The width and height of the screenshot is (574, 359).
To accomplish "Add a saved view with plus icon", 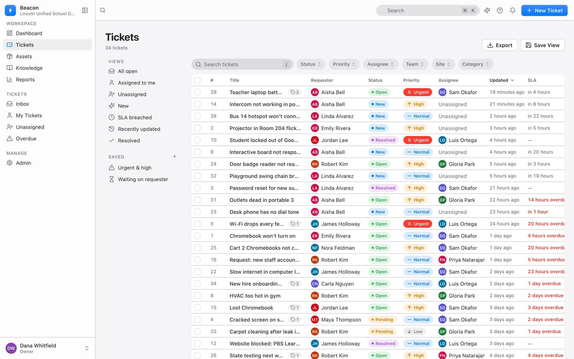I will (174, 156).
